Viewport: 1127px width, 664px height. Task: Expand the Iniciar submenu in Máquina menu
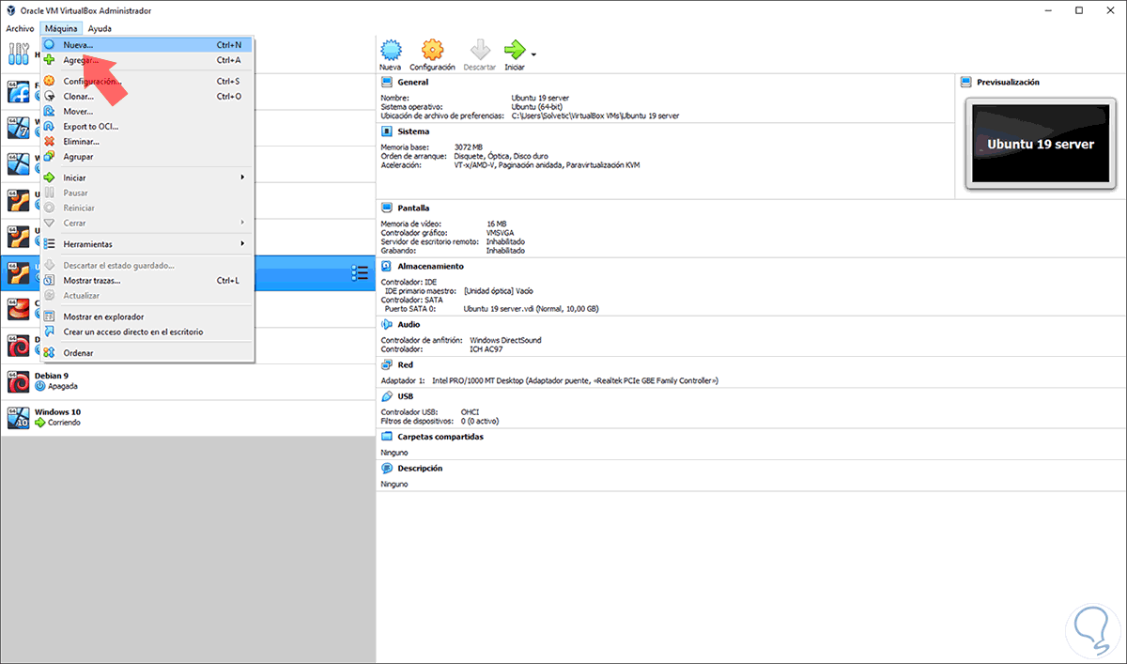click(147, 178)
